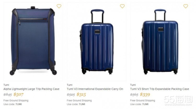
Task: Click Free Ground Shipping under V3 Short Trip
Action: [x=142, y=100]
